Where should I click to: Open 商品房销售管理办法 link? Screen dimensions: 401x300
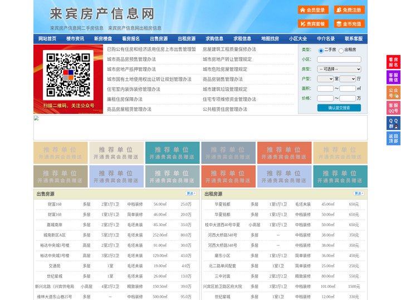click(x=223, y=79)
